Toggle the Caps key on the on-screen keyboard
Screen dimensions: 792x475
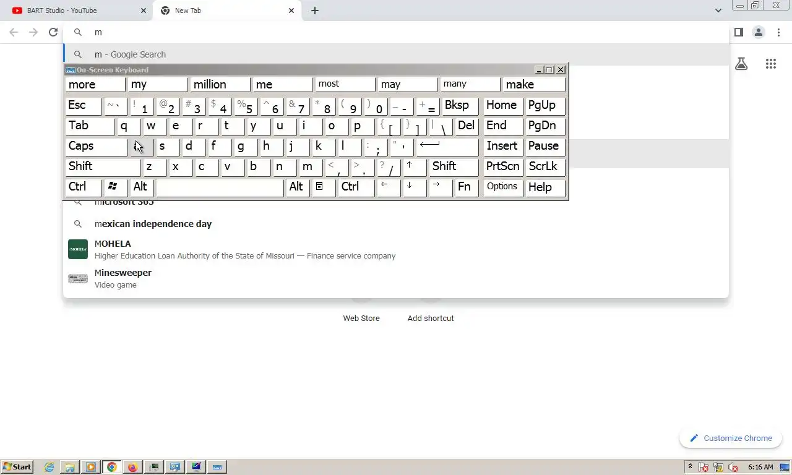(96, 147)
